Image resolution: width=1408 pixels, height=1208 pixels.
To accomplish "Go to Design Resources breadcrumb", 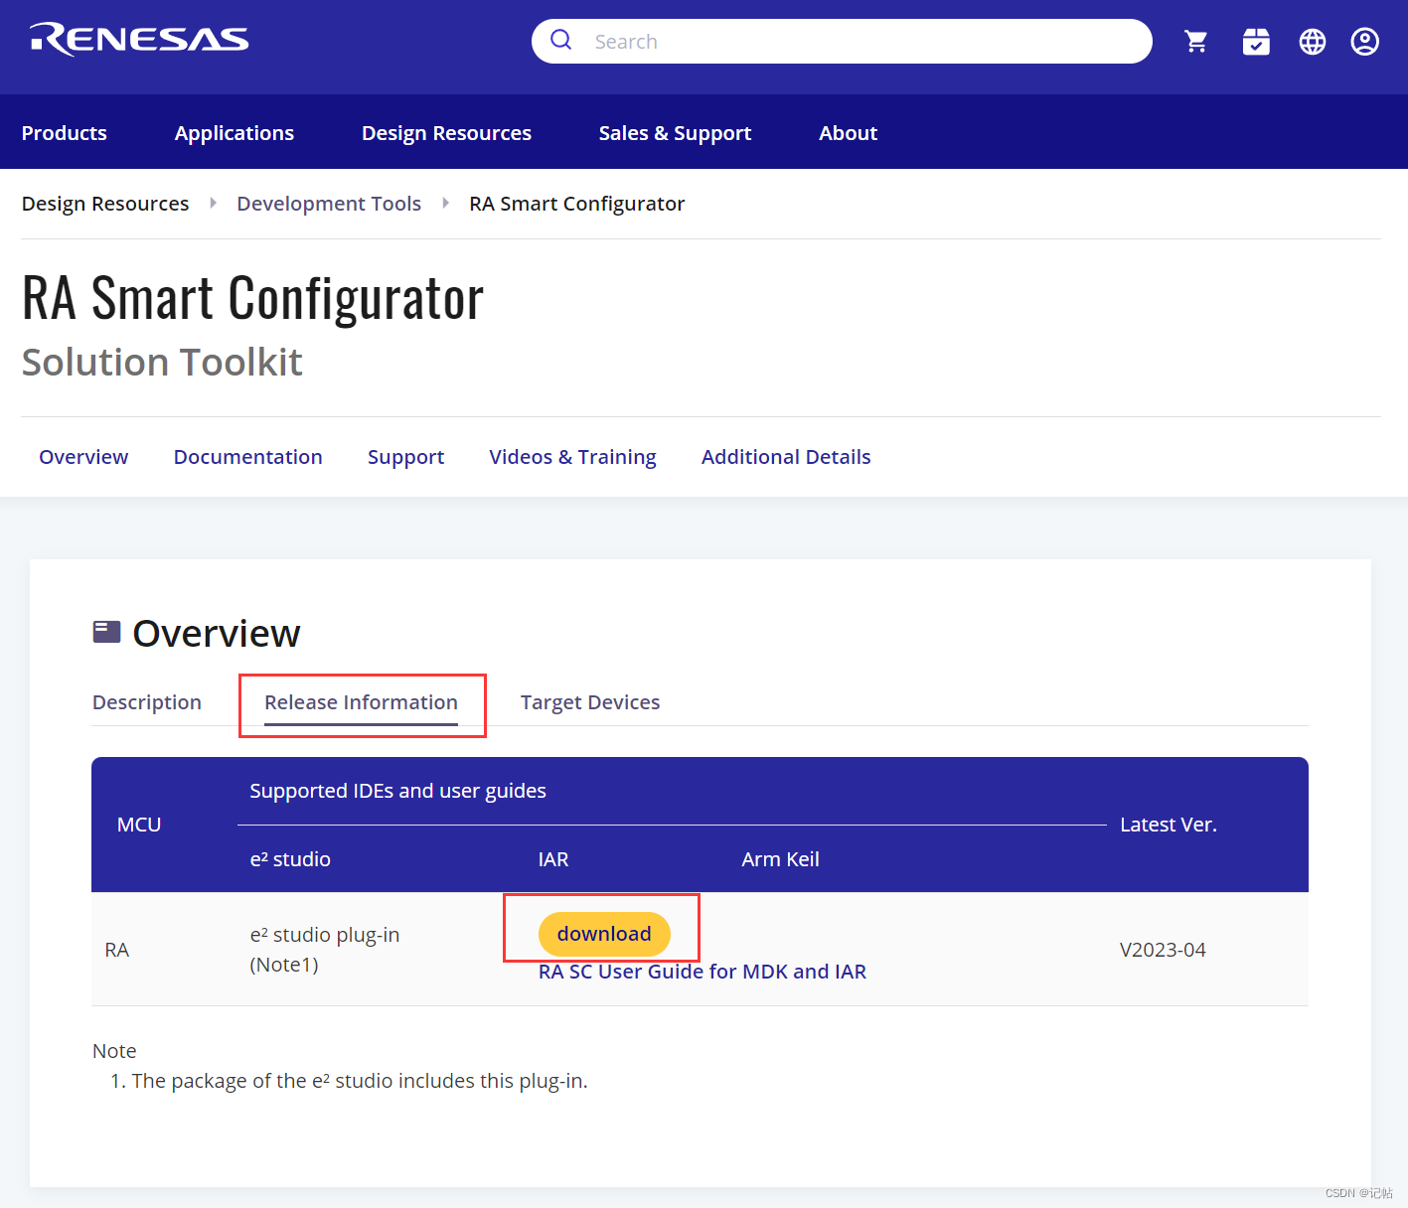I will (105, 204).
